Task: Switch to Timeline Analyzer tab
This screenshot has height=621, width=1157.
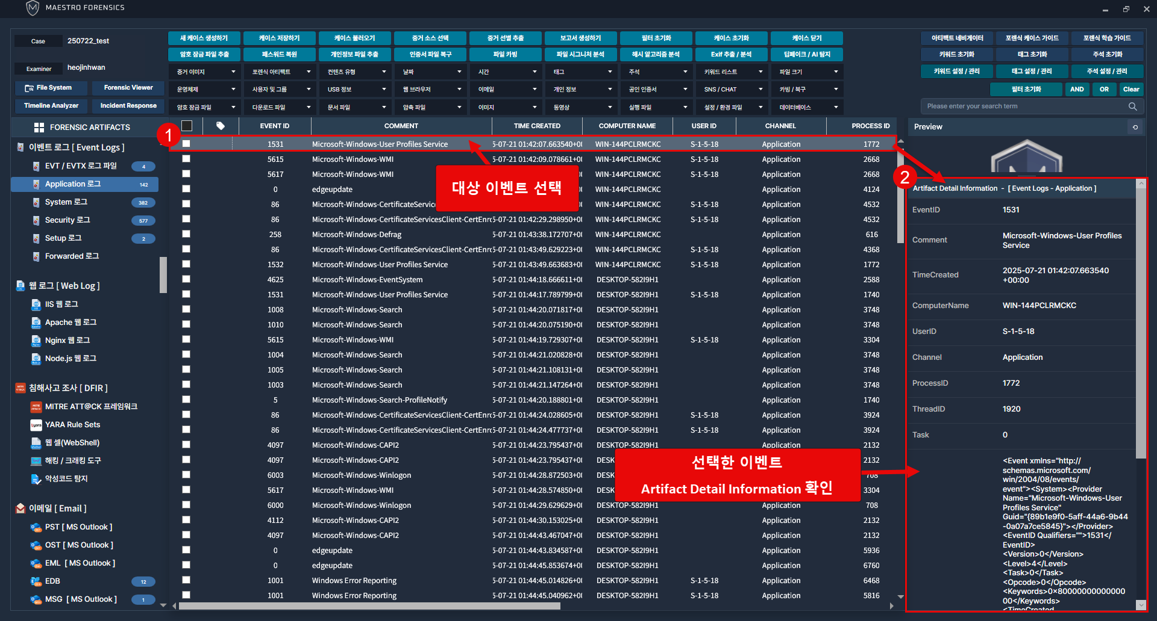Action: pos(51,106)
